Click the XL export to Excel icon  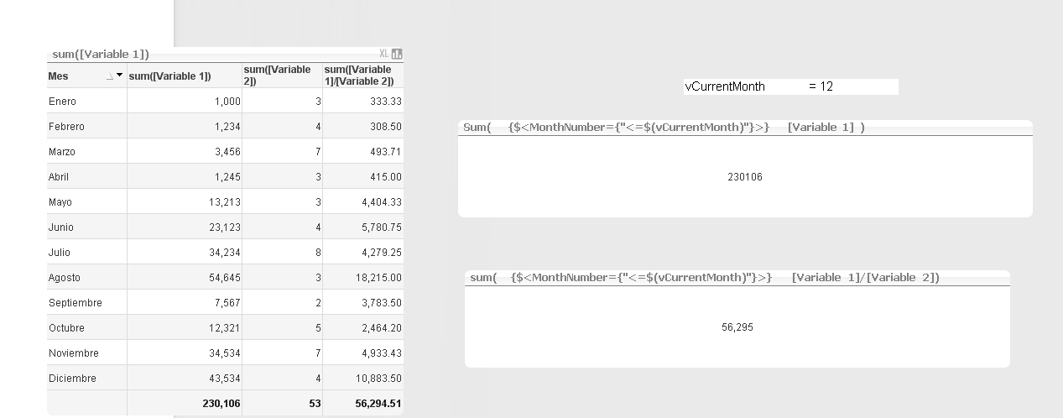coord(383,54)
